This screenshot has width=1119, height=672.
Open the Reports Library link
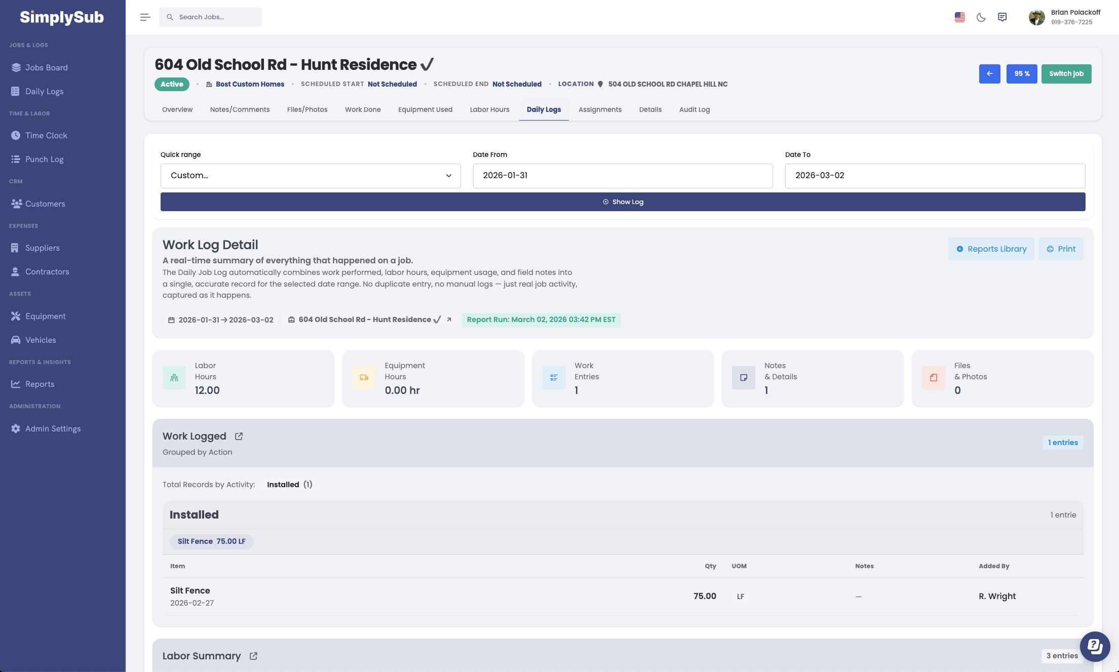[x=991, y=249]
